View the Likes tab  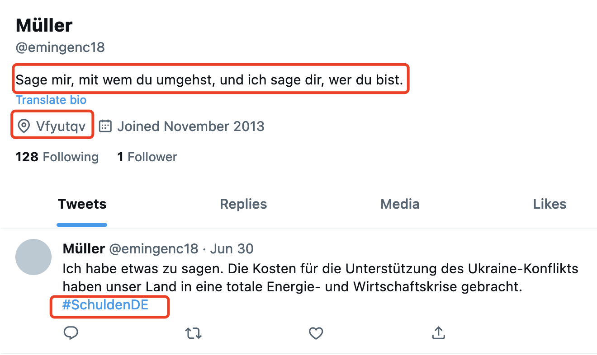[550, 204]
